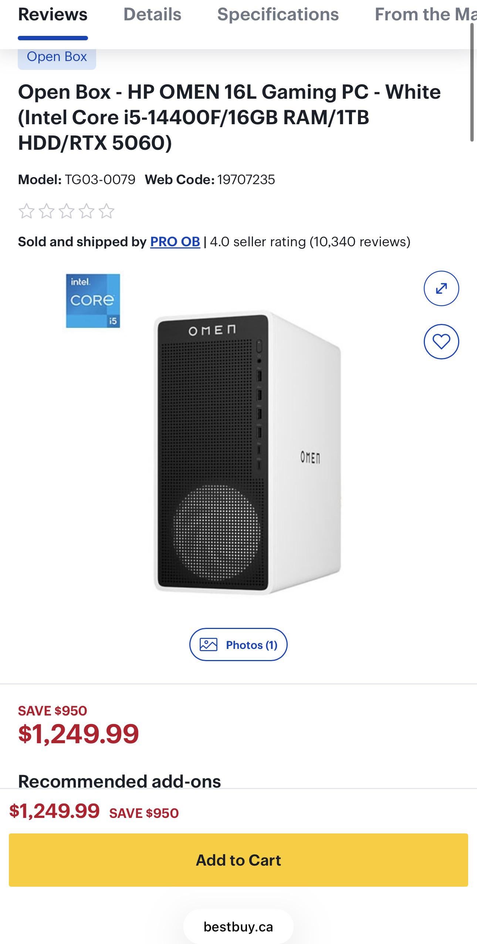Screen dimensions: 477x944
Task: Click the page scrollbar on right edge
Action: coord(472,82)
